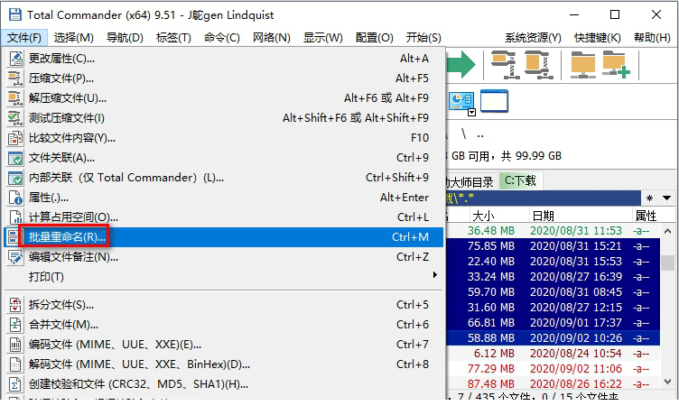The width and height of the screenshot is (679, 415).
Task: Click the associate icon beside 文件关联(A)
Action: pos(15,158)
